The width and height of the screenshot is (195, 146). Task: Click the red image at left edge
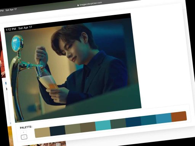coord(2,54)
